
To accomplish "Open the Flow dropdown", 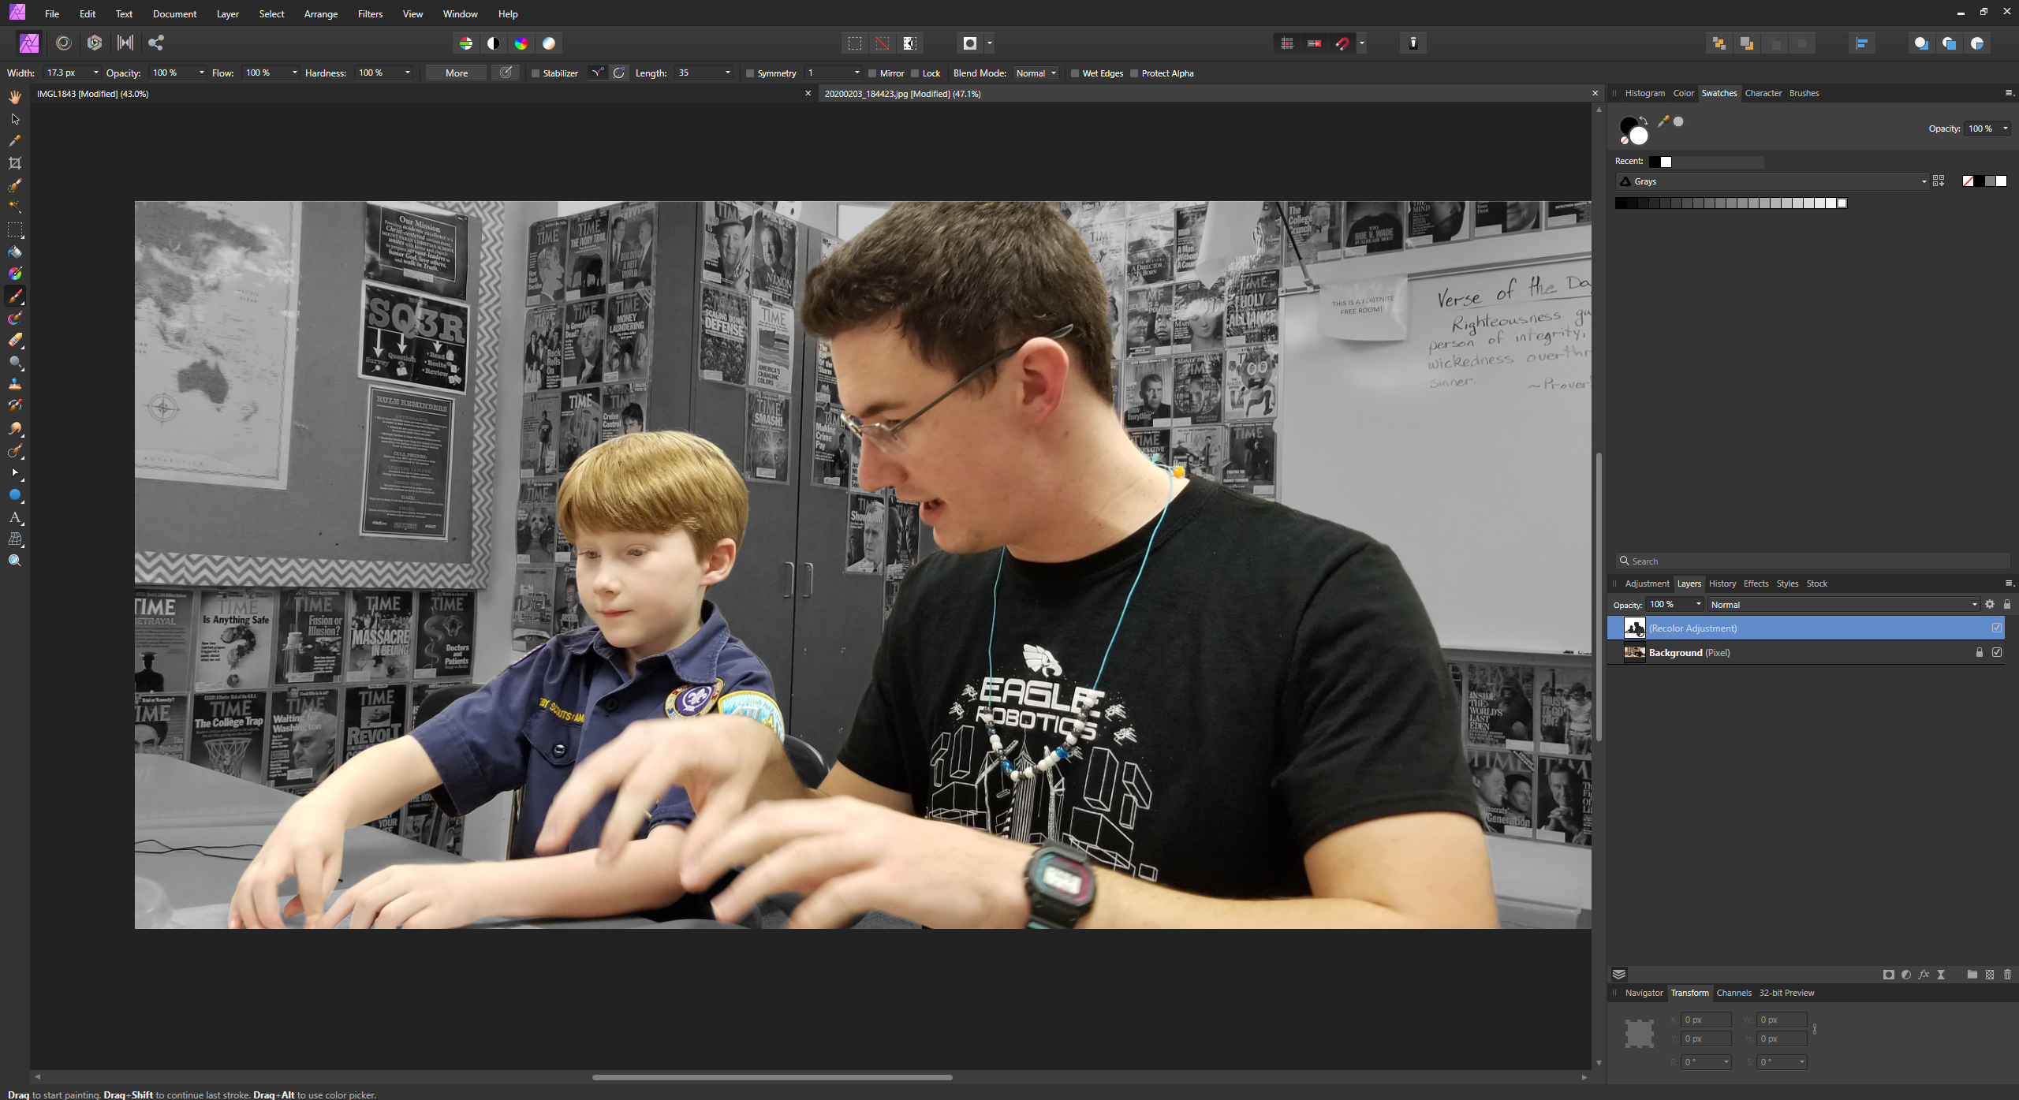I will click(295, 73).
